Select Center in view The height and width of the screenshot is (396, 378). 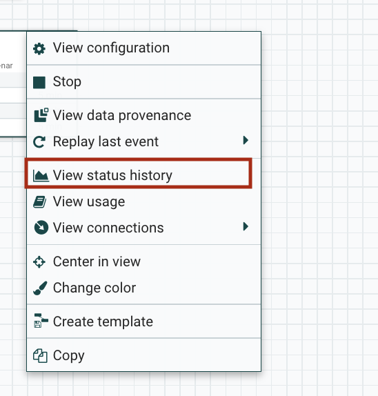[143, 261]
